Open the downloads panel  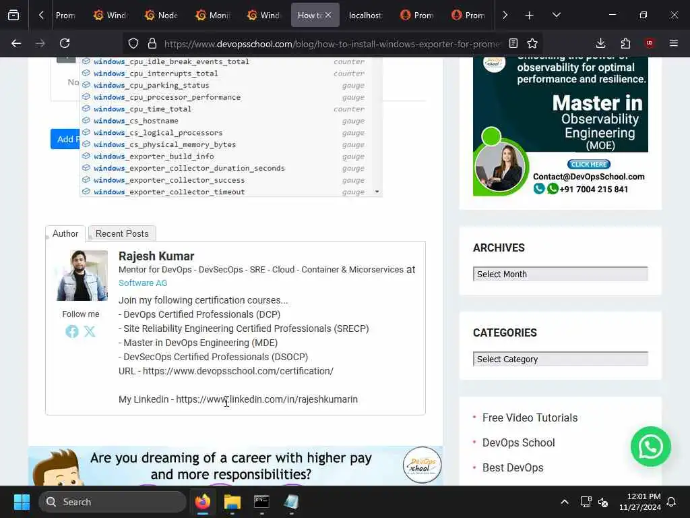point(600,43)
